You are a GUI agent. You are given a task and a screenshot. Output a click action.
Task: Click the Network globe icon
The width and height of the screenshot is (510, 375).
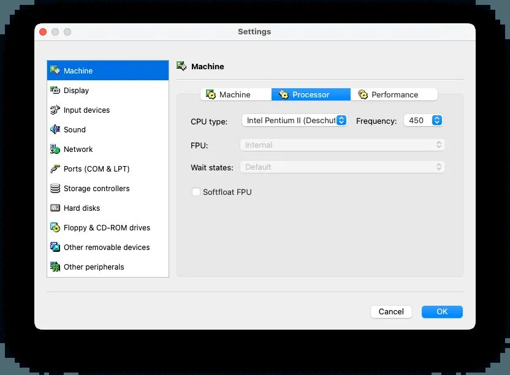pos(55,149)
